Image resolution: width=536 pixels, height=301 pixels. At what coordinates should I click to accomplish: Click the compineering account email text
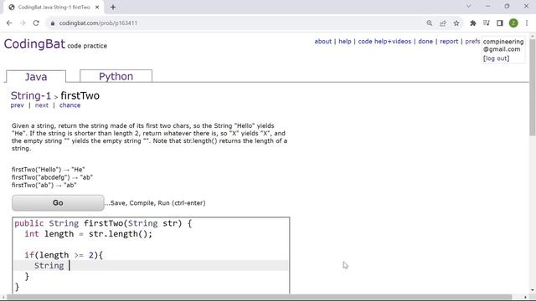[x=503, y=45]
